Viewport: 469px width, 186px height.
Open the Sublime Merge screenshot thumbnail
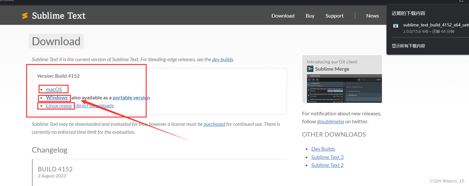344,88
